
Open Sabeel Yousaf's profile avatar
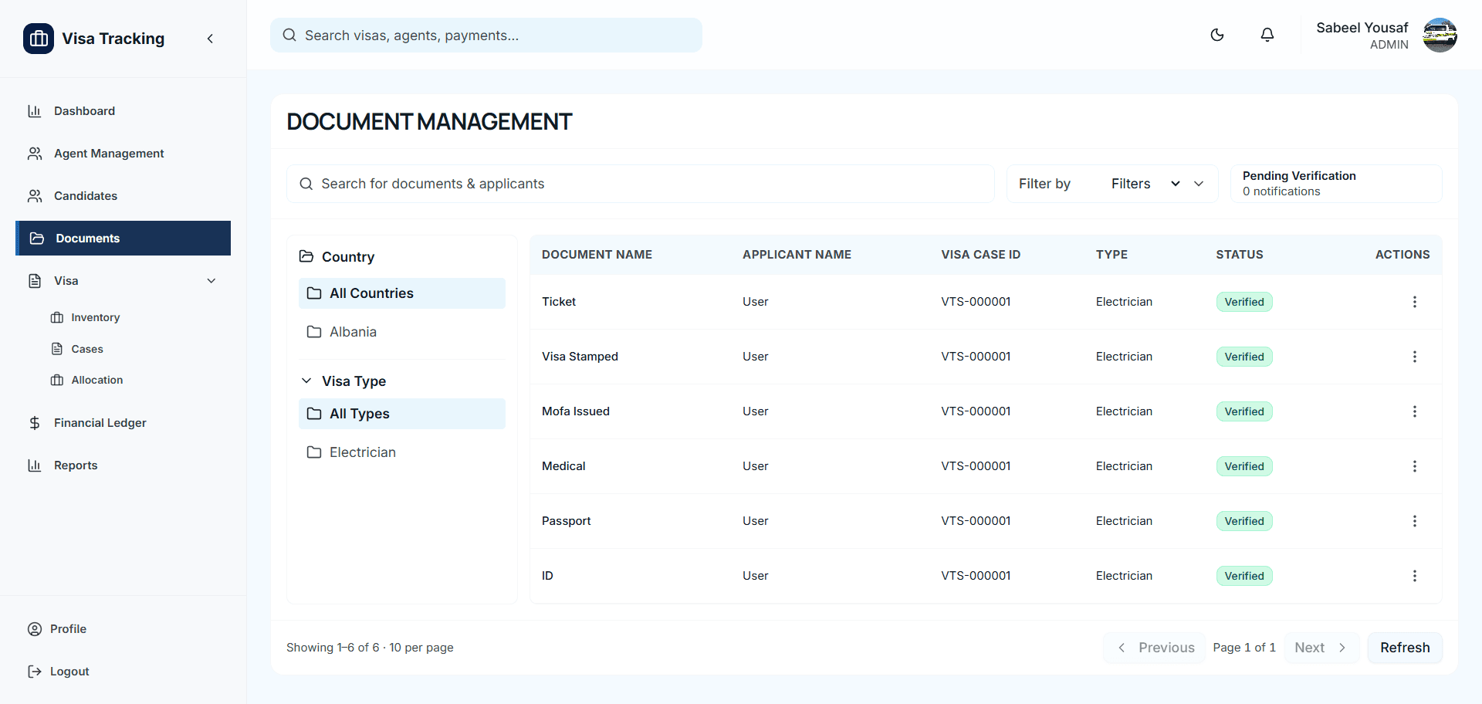pyautogui.click(x=1440, y=36)
